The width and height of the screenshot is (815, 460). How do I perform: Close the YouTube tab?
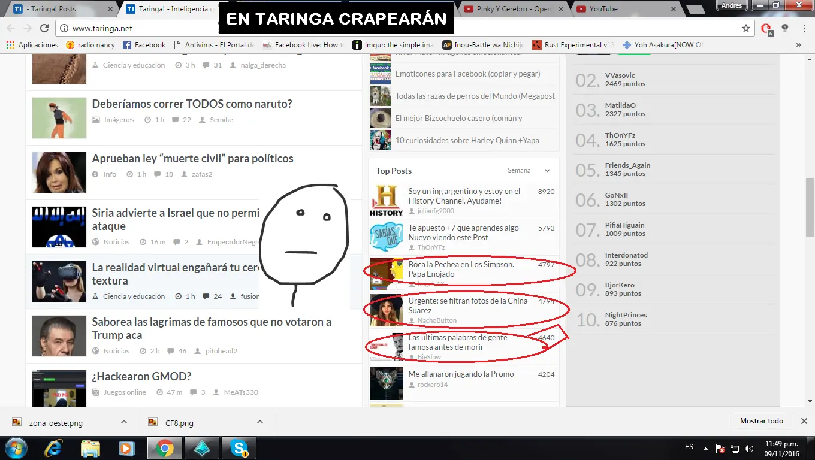[x=674, y=9]
